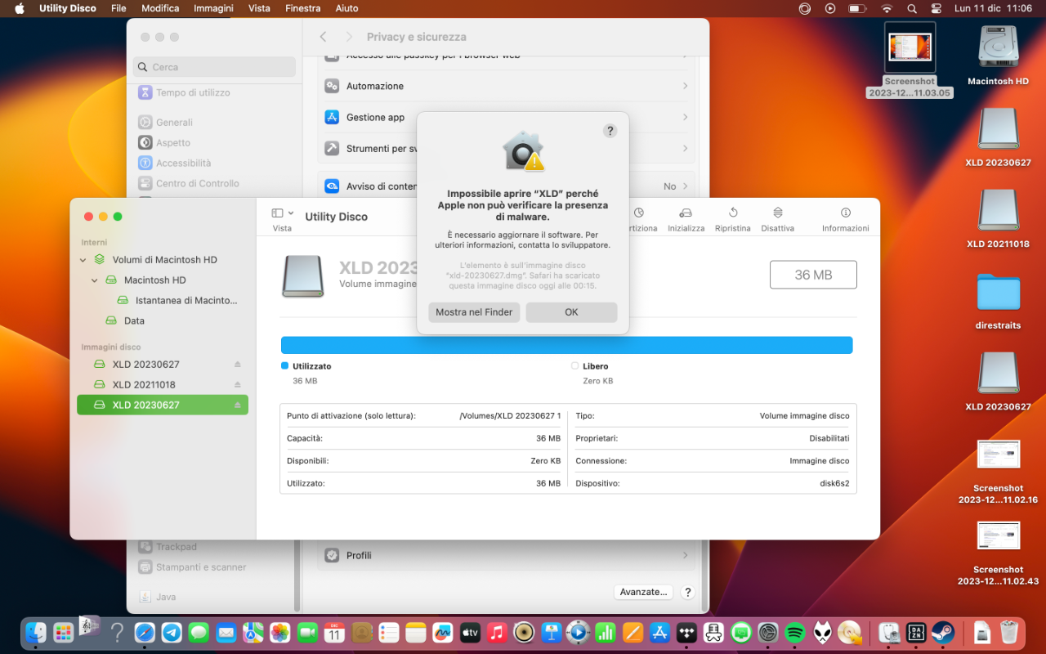The width and height of the screenshot is (1046, 654).
Task: Open the Immagini menu
Action: tap(213, 8)
